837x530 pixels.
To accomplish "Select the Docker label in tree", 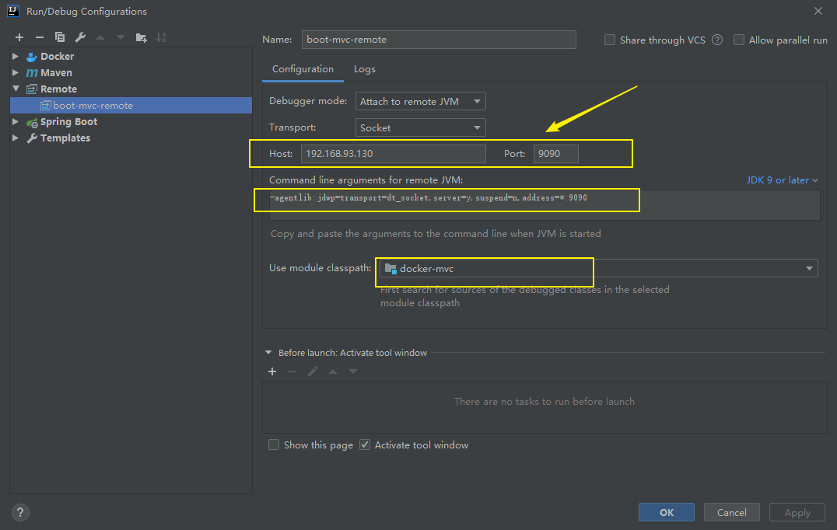I will (57, 57).
